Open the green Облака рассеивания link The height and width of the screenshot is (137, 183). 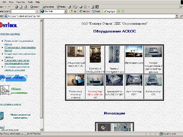tap(19, 91)
